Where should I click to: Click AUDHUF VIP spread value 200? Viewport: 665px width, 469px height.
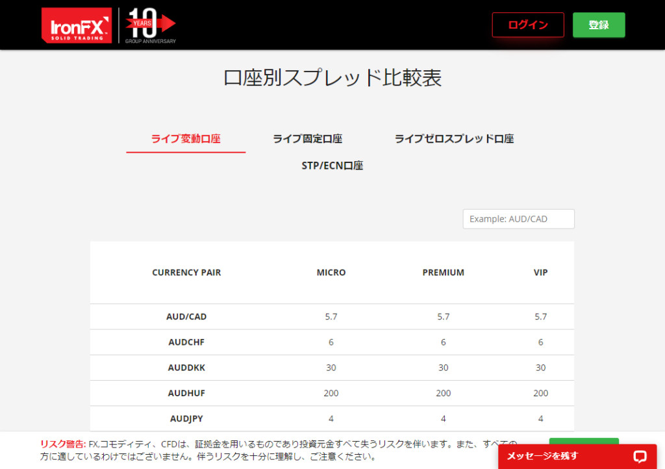click(540, 393)
